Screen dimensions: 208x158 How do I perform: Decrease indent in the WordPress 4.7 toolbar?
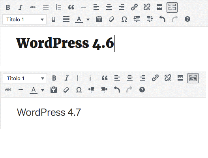tap(92, 90)
